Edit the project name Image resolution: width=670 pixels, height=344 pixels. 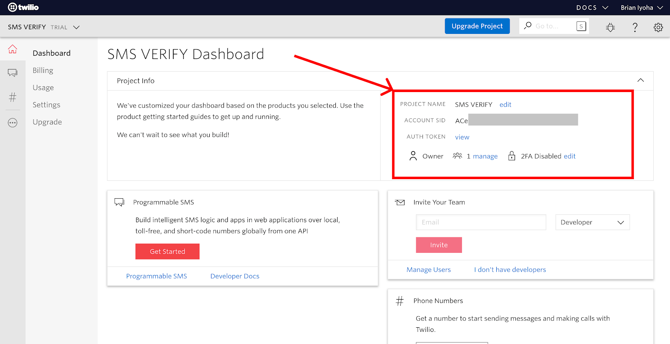(x=505, y=104)
